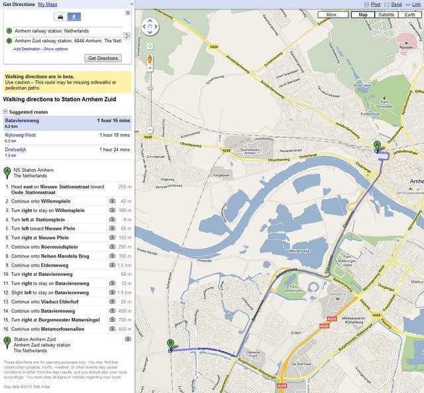
Task: Open the My Maps tab
Action: point(47,4)
